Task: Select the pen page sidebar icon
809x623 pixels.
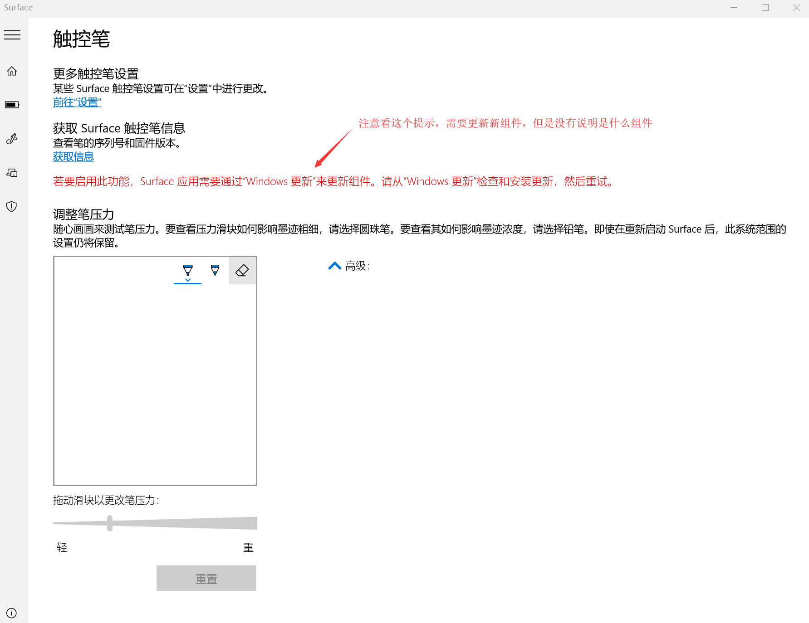Action: coord(12,139)
